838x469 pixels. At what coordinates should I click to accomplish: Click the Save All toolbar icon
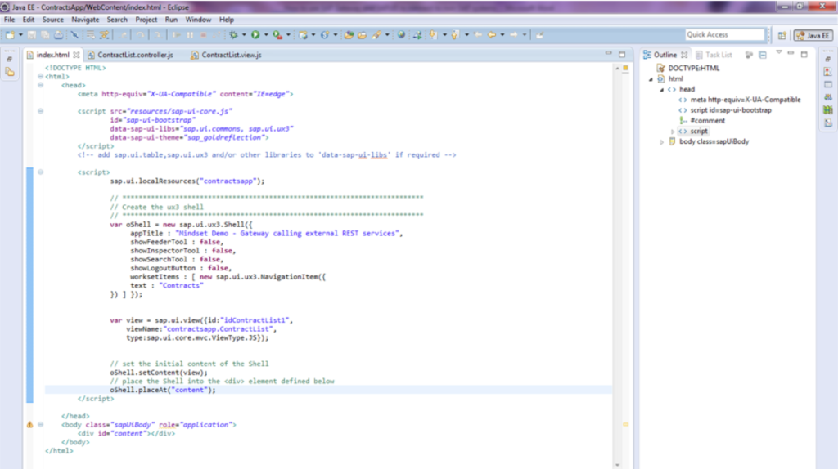[x=46, y=35]
